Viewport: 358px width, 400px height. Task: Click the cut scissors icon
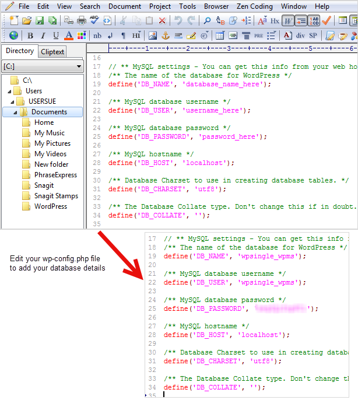pos(123,20)
